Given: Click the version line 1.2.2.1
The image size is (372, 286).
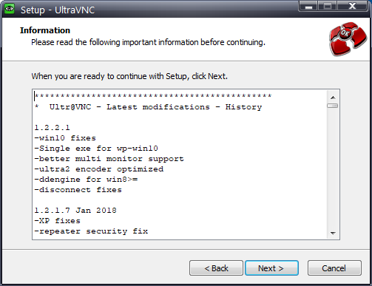Looking at the screenshot, I should (x=52, y=128).
